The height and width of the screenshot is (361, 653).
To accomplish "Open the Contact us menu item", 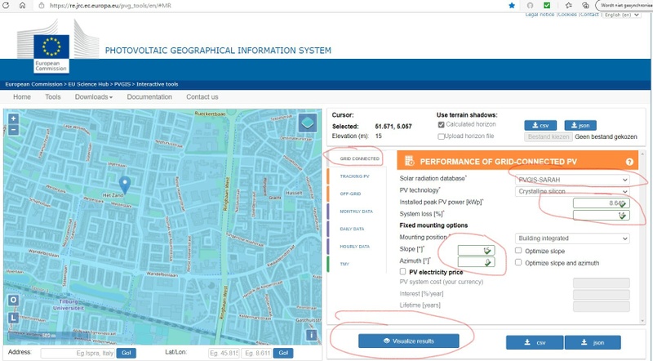I will [x=202, y=96].
